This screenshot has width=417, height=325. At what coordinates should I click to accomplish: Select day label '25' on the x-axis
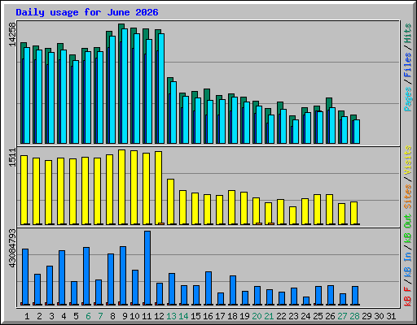point(318,316)
